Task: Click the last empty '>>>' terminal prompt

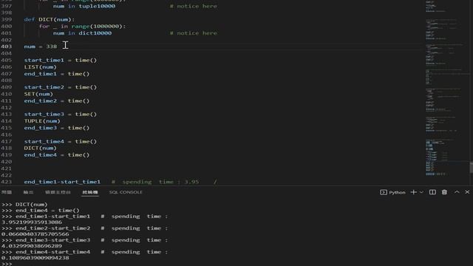Action: pyautogui.click(x=7, y=264)
